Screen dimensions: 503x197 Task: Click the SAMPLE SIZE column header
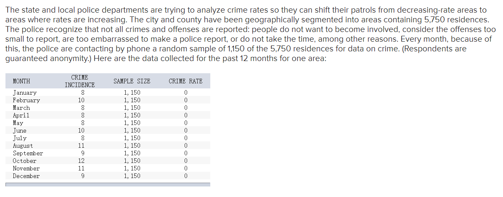pyautogui.click(x=132, y=81)
